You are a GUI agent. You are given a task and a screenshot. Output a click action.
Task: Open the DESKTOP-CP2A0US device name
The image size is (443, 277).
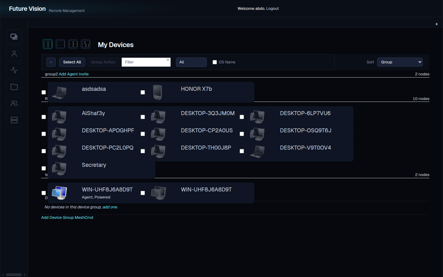coord(207,130)
